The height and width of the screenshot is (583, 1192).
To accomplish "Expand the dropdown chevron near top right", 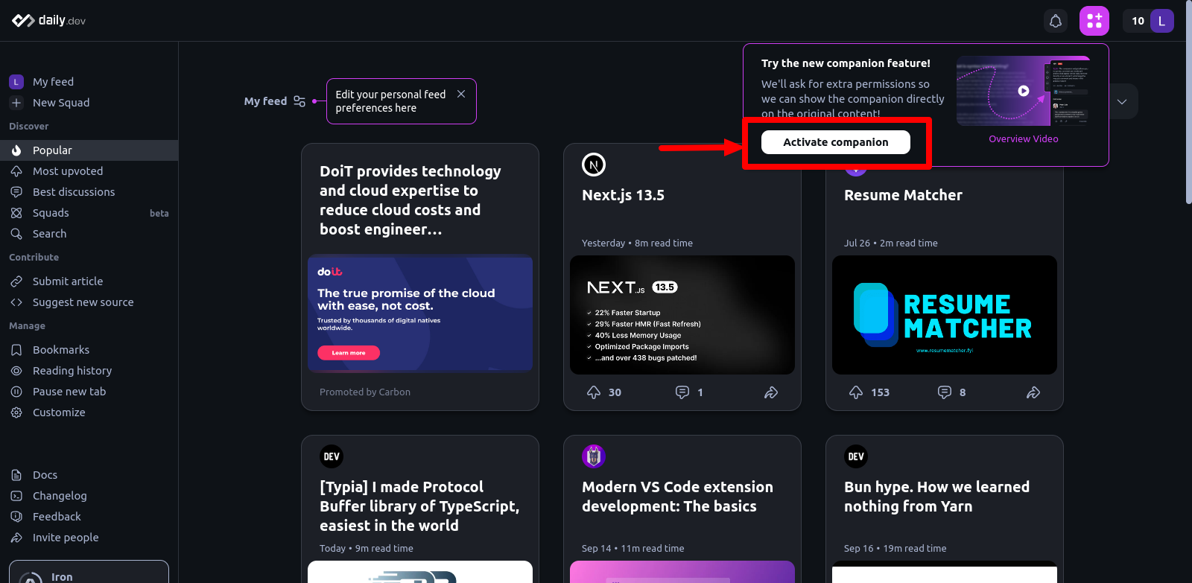I will [1122, 101].
